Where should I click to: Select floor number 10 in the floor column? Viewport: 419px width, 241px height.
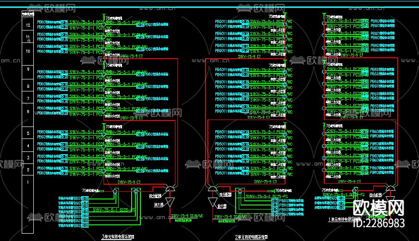click(x=28, y=51)
